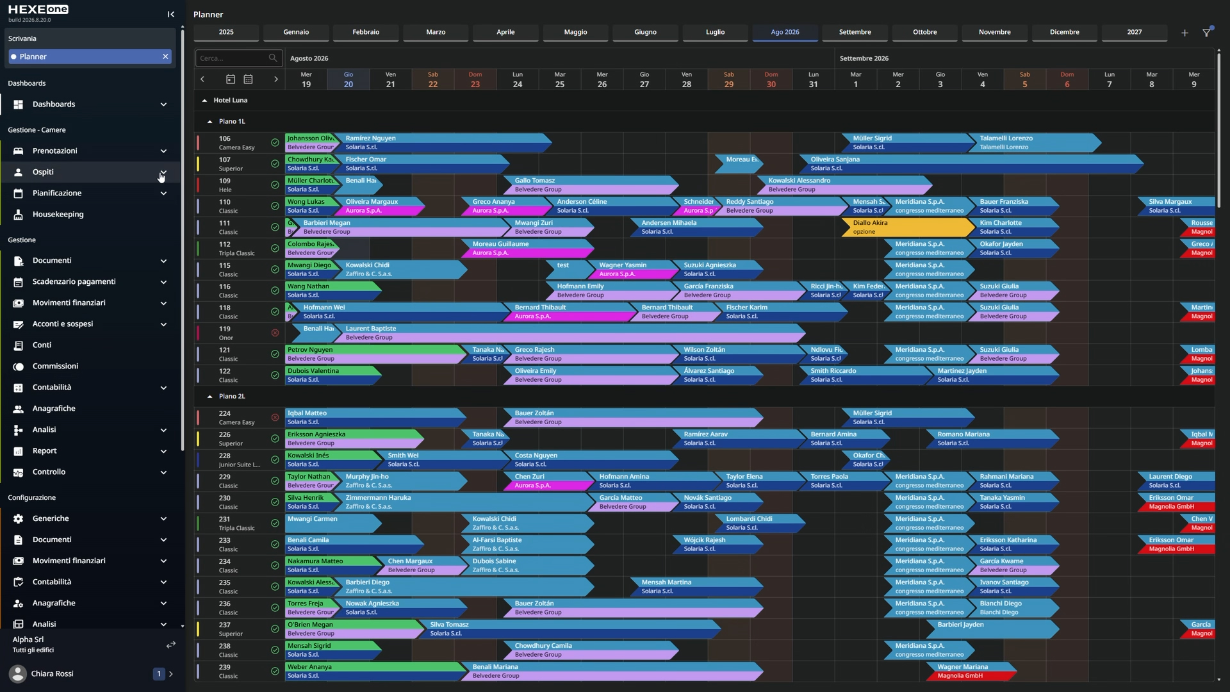Toggle the status check for room 106
The width and height of the screenshot is (1230, 692).
point(275,143)
